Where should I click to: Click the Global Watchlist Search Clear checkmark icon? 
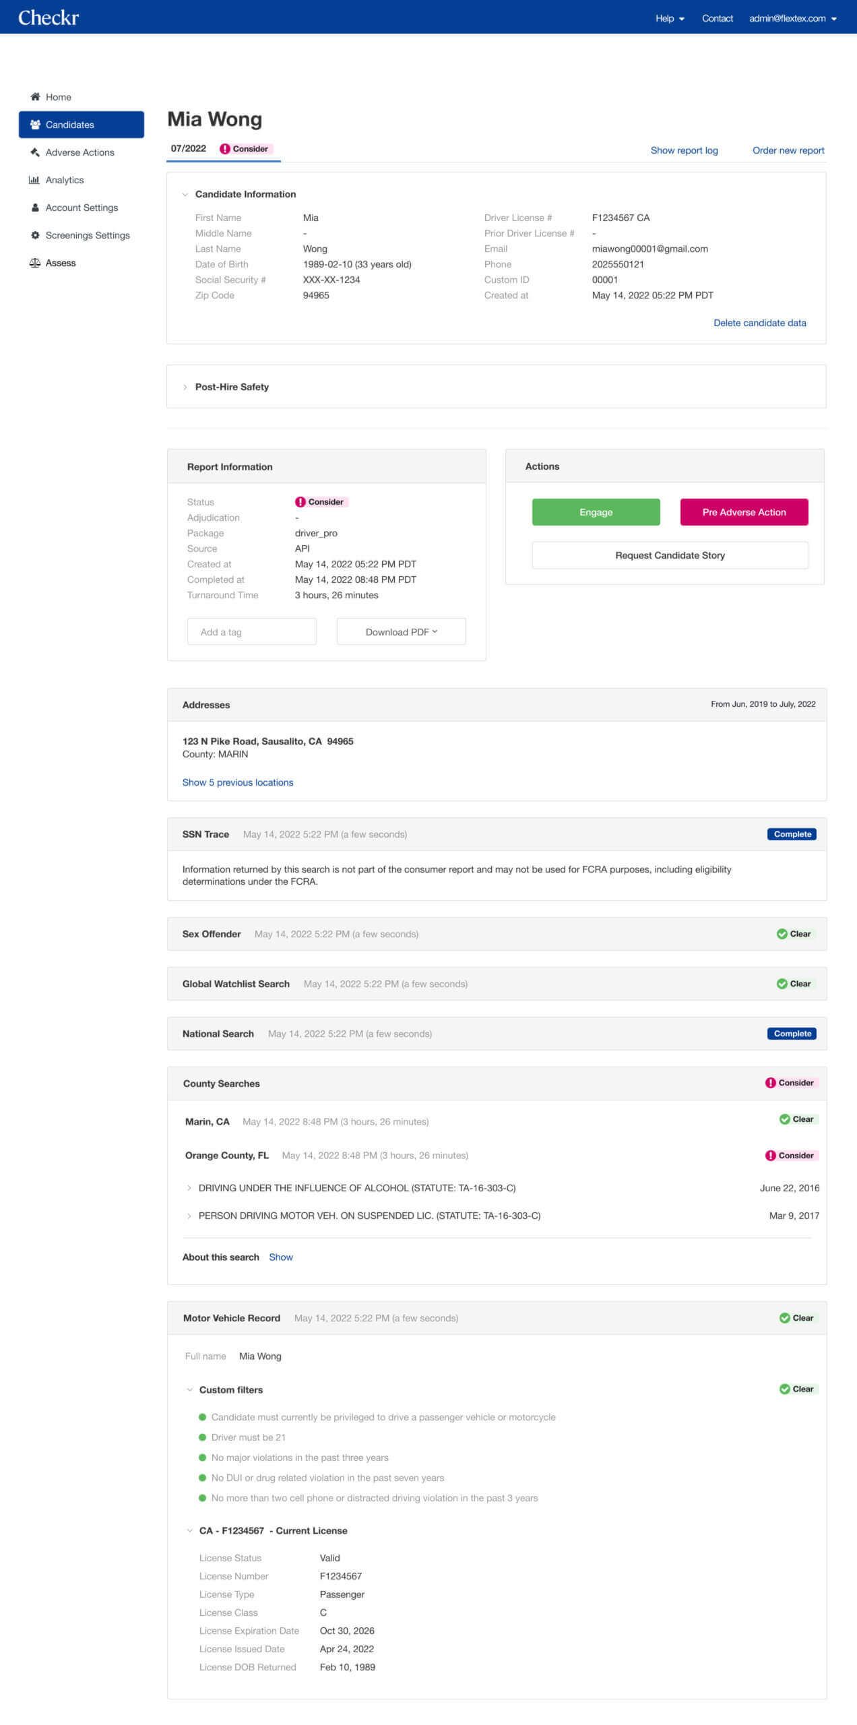[782, 984]
